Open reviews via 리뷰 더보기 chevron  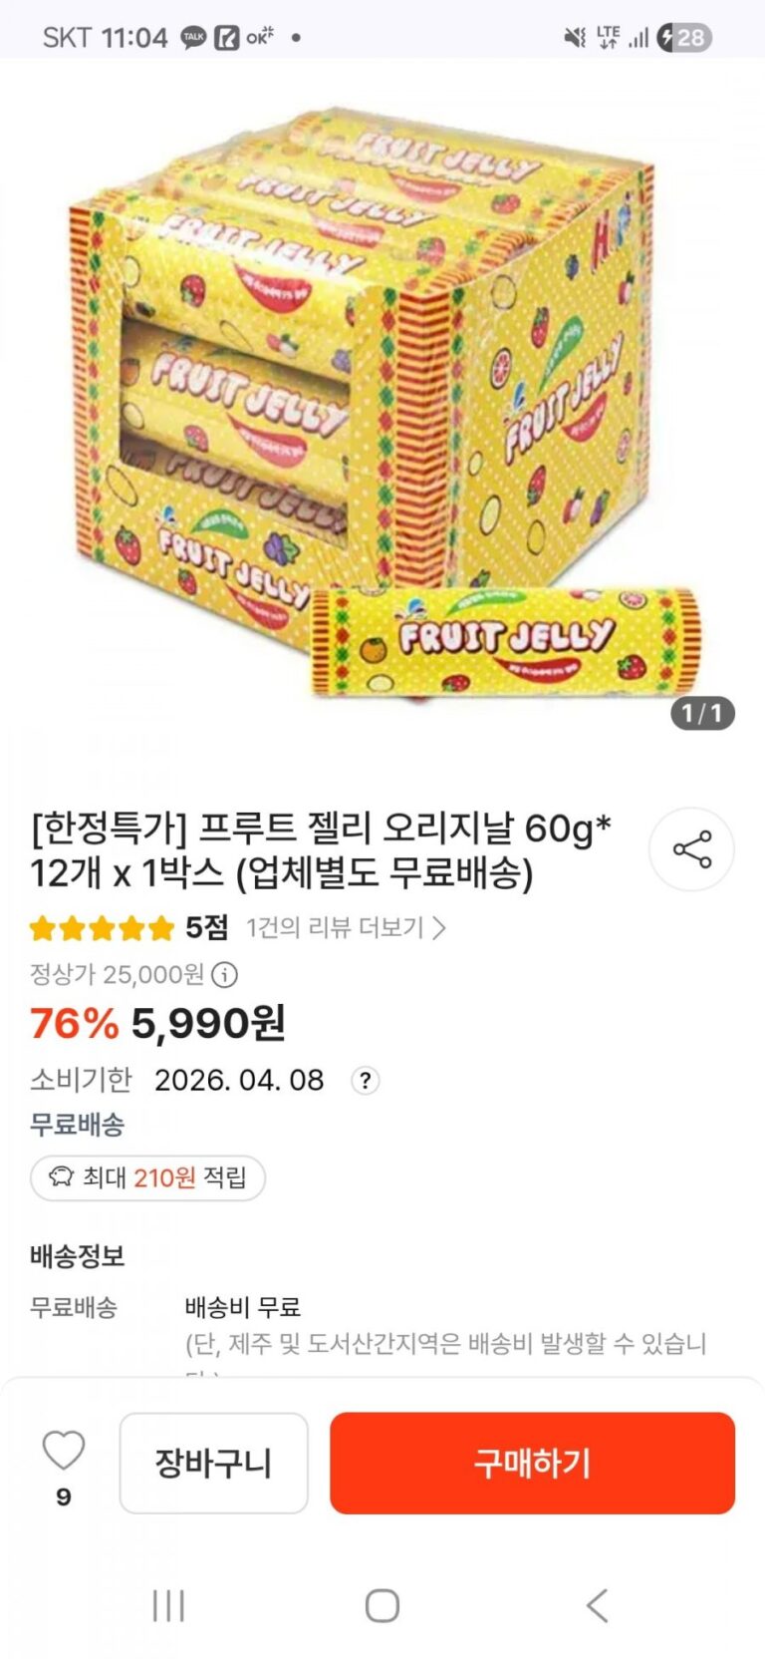(x=438, y=928)
